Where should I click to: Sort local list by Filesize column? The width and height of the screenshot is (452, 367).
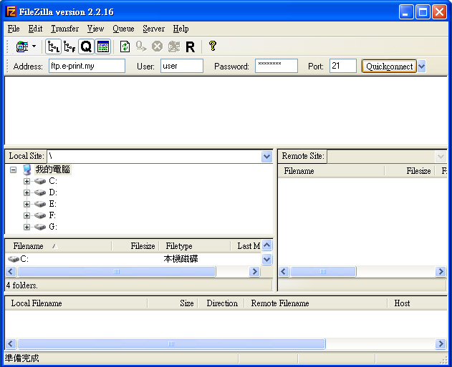coord(135,246)
